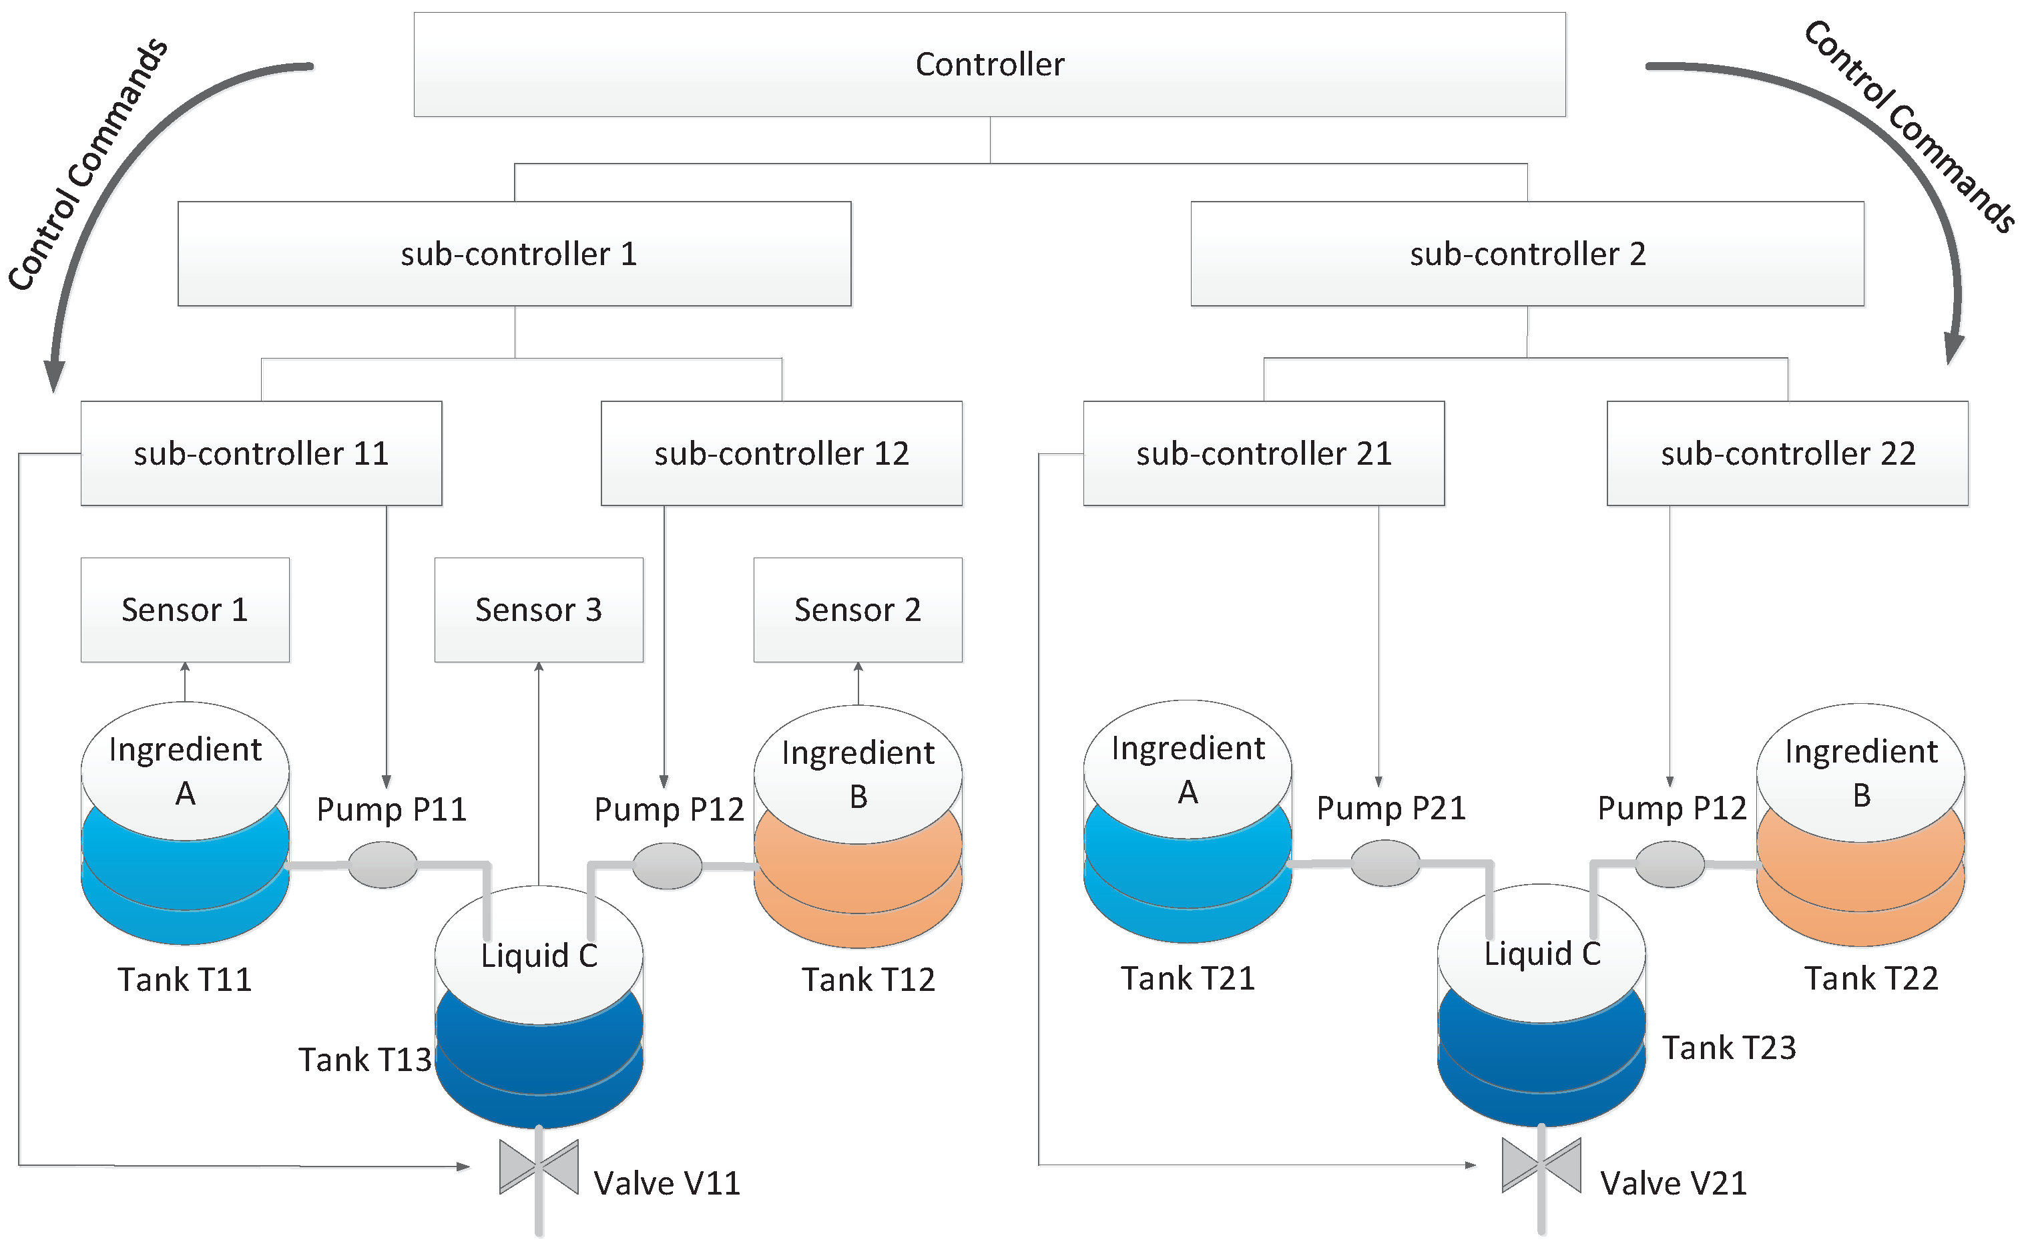
Task: Click the Sensor 1 box
Action: tap(185, 610)
